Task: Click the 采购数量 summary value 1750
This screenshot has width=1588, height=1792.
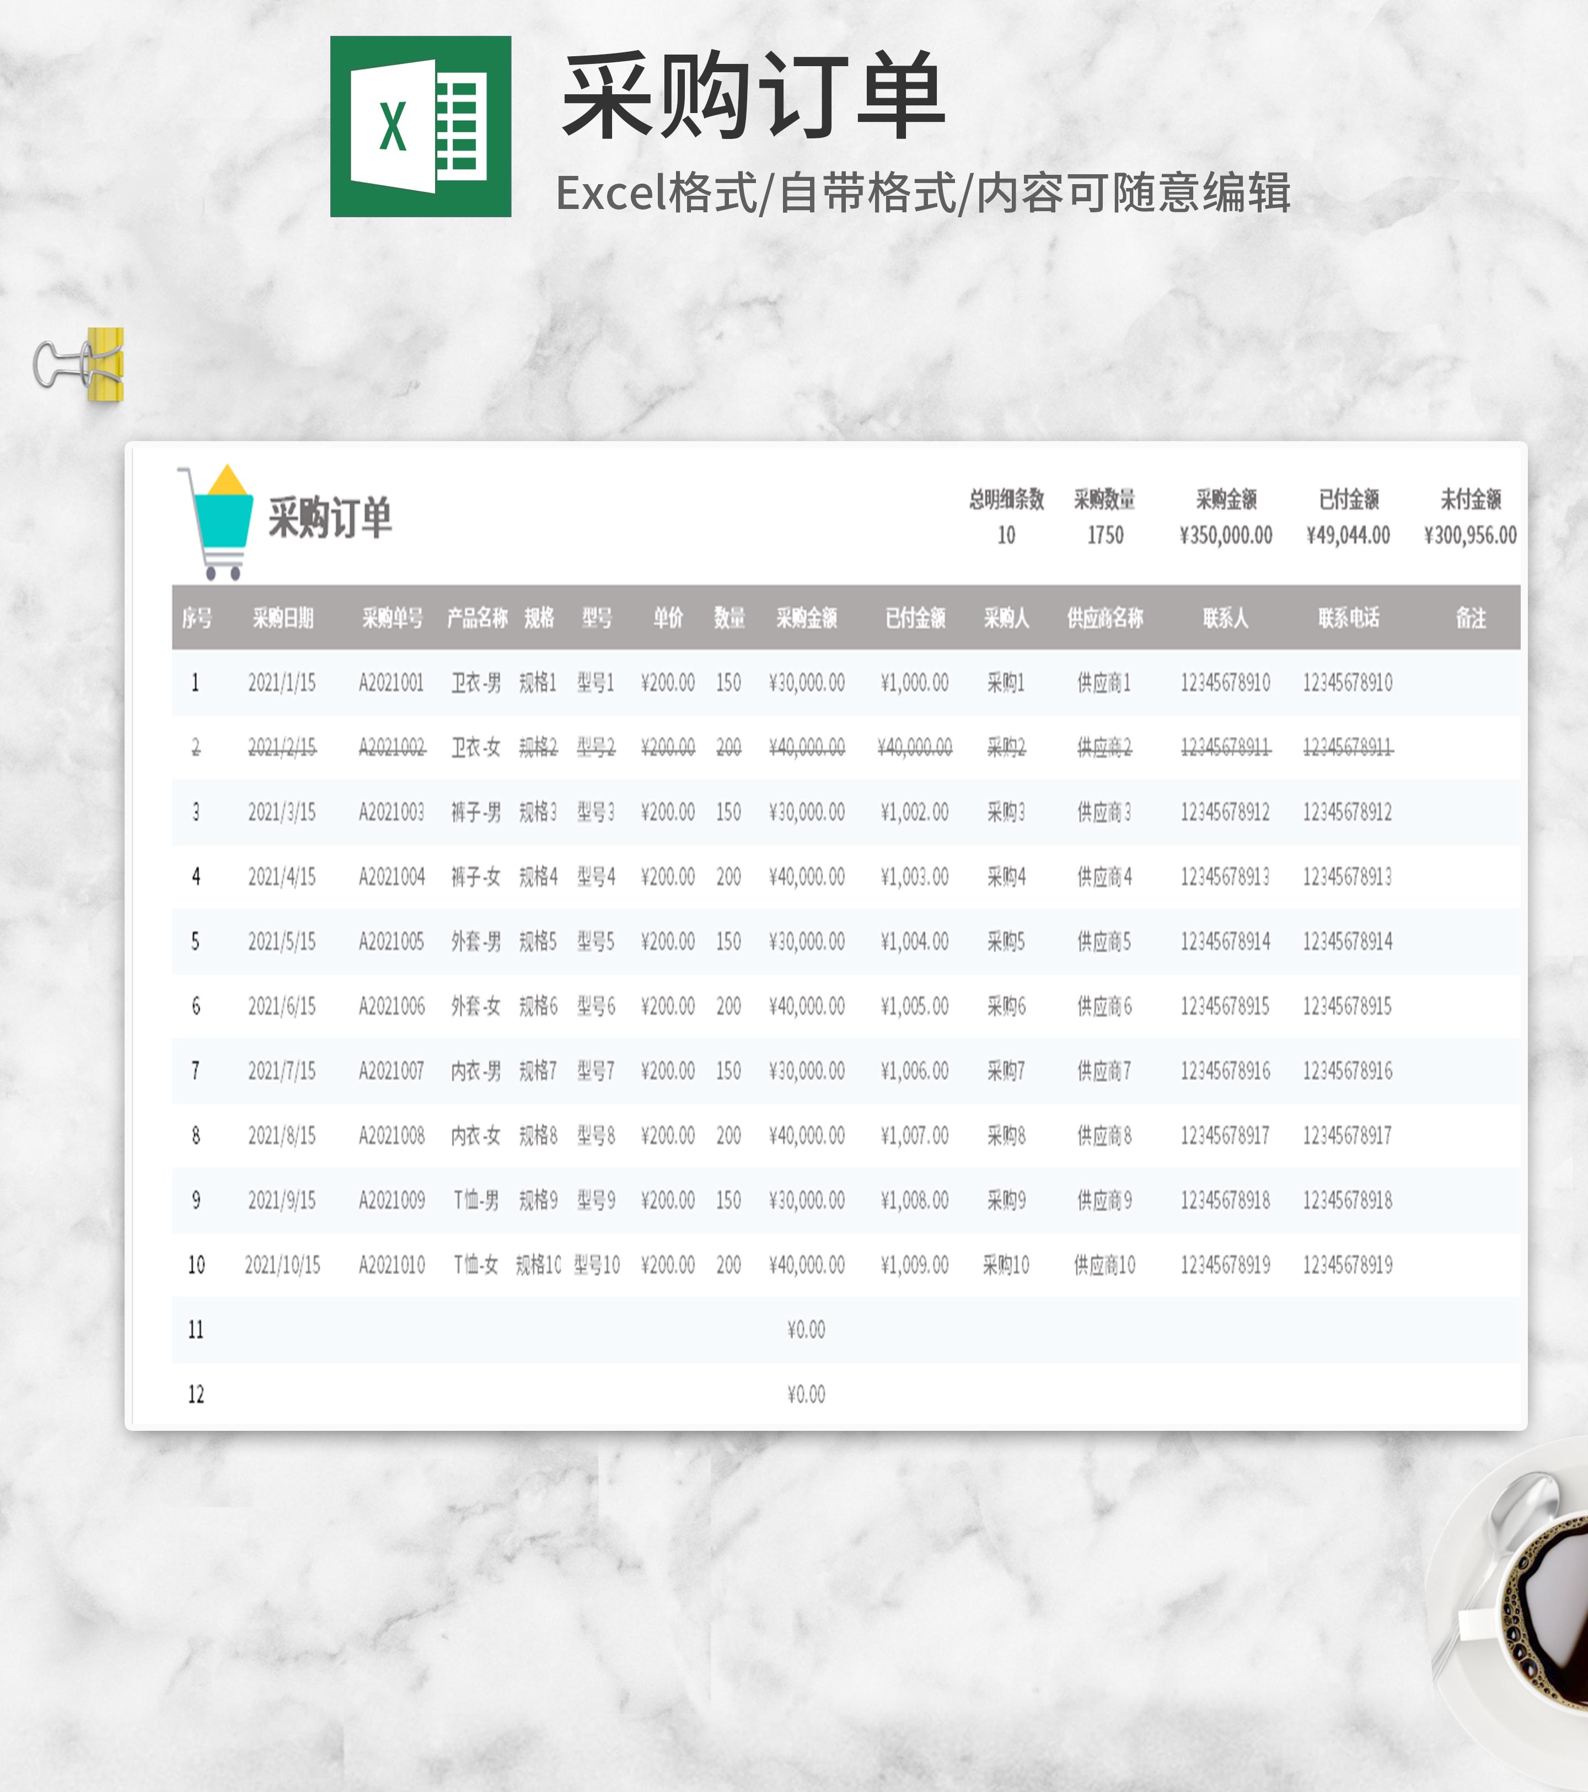Action: coord(1105,535)
